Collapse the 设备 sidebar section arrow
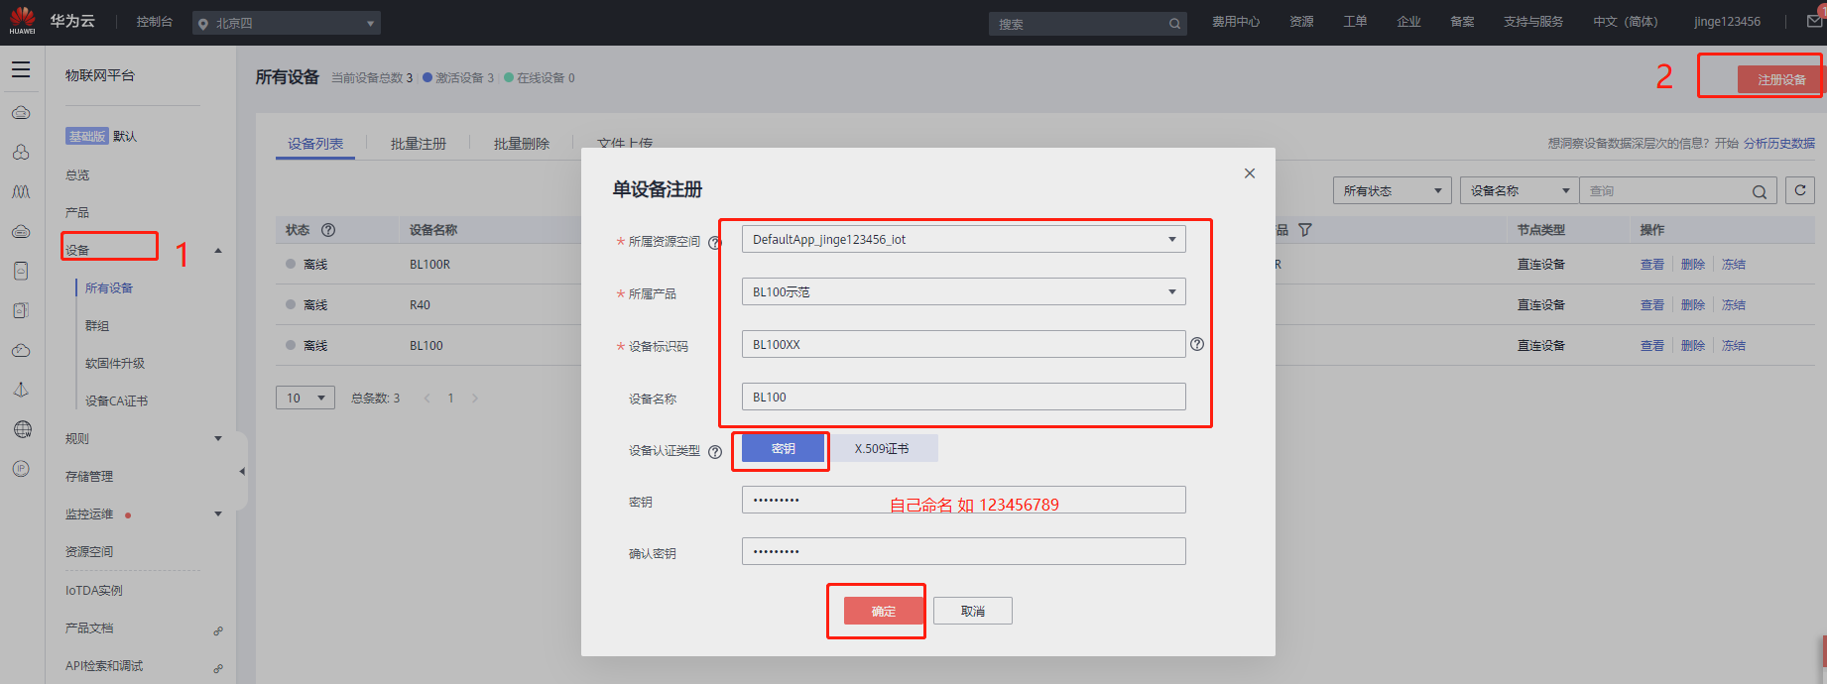Image resolution: width=1827 pixels, height=684 pixels. click(x=218, y=250)
